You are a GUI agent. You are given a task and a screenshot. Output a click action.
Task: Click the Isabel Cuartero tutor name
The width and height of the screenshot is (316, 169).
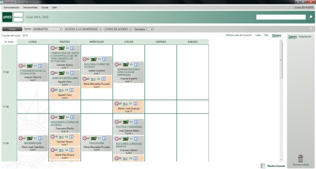(x=97, y=71)
